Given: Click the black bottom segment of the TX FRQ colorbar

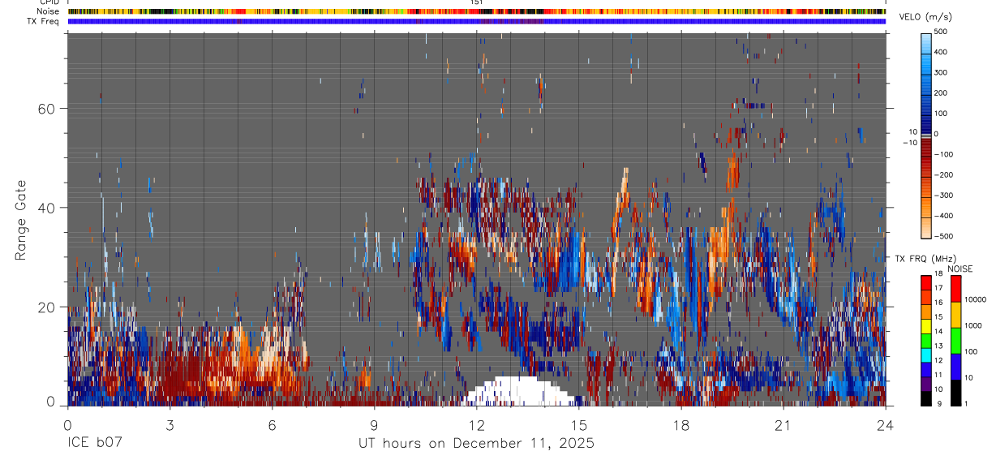Looking at the screenshot, I should (x=926, y=398).
